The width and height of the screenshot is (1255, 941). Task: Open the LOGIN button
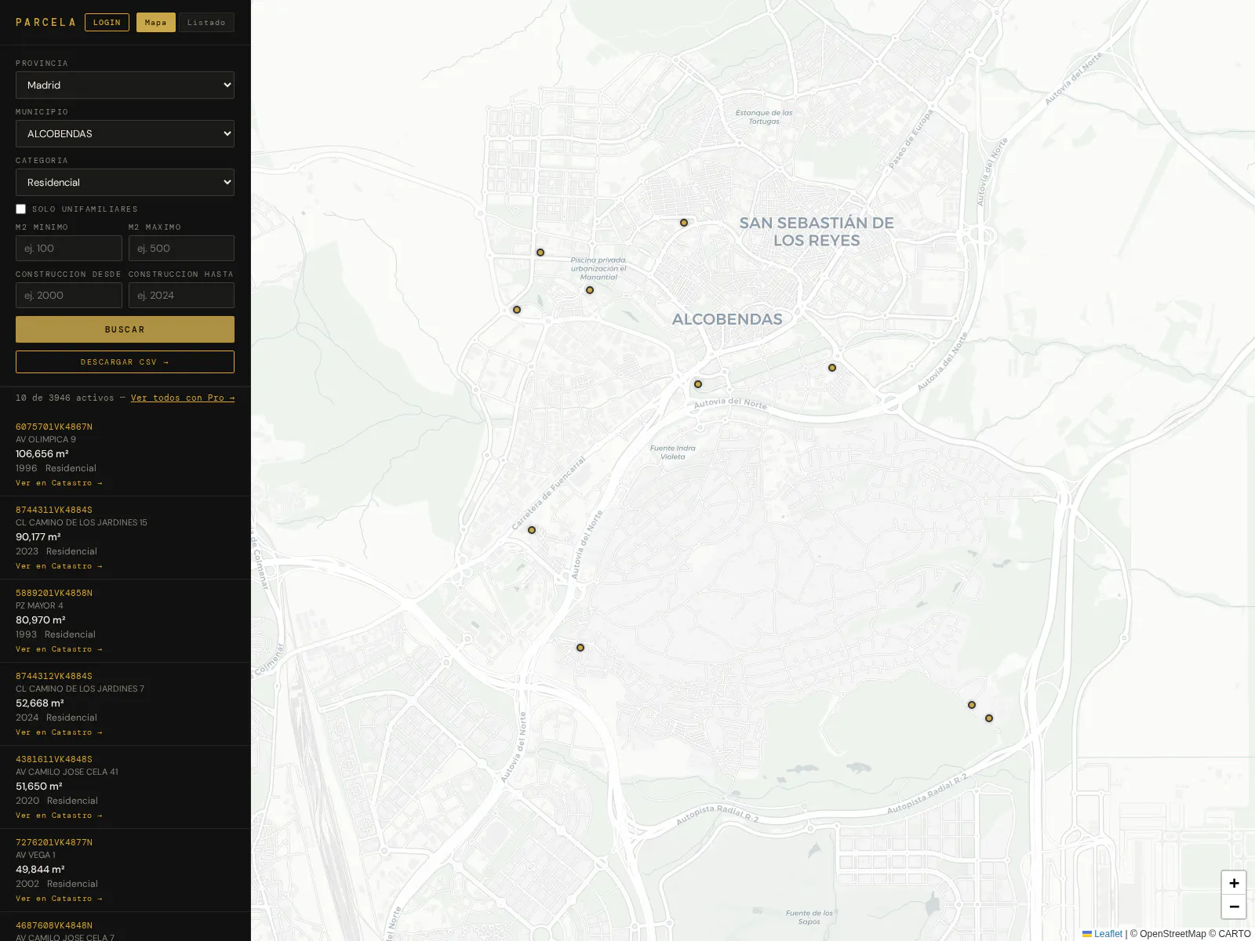coord(107,22)
